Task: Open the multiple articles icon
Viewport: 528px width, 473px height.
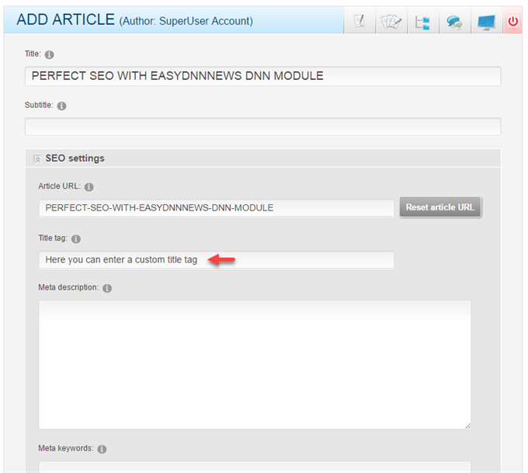Action: click(x=391, y=22)
